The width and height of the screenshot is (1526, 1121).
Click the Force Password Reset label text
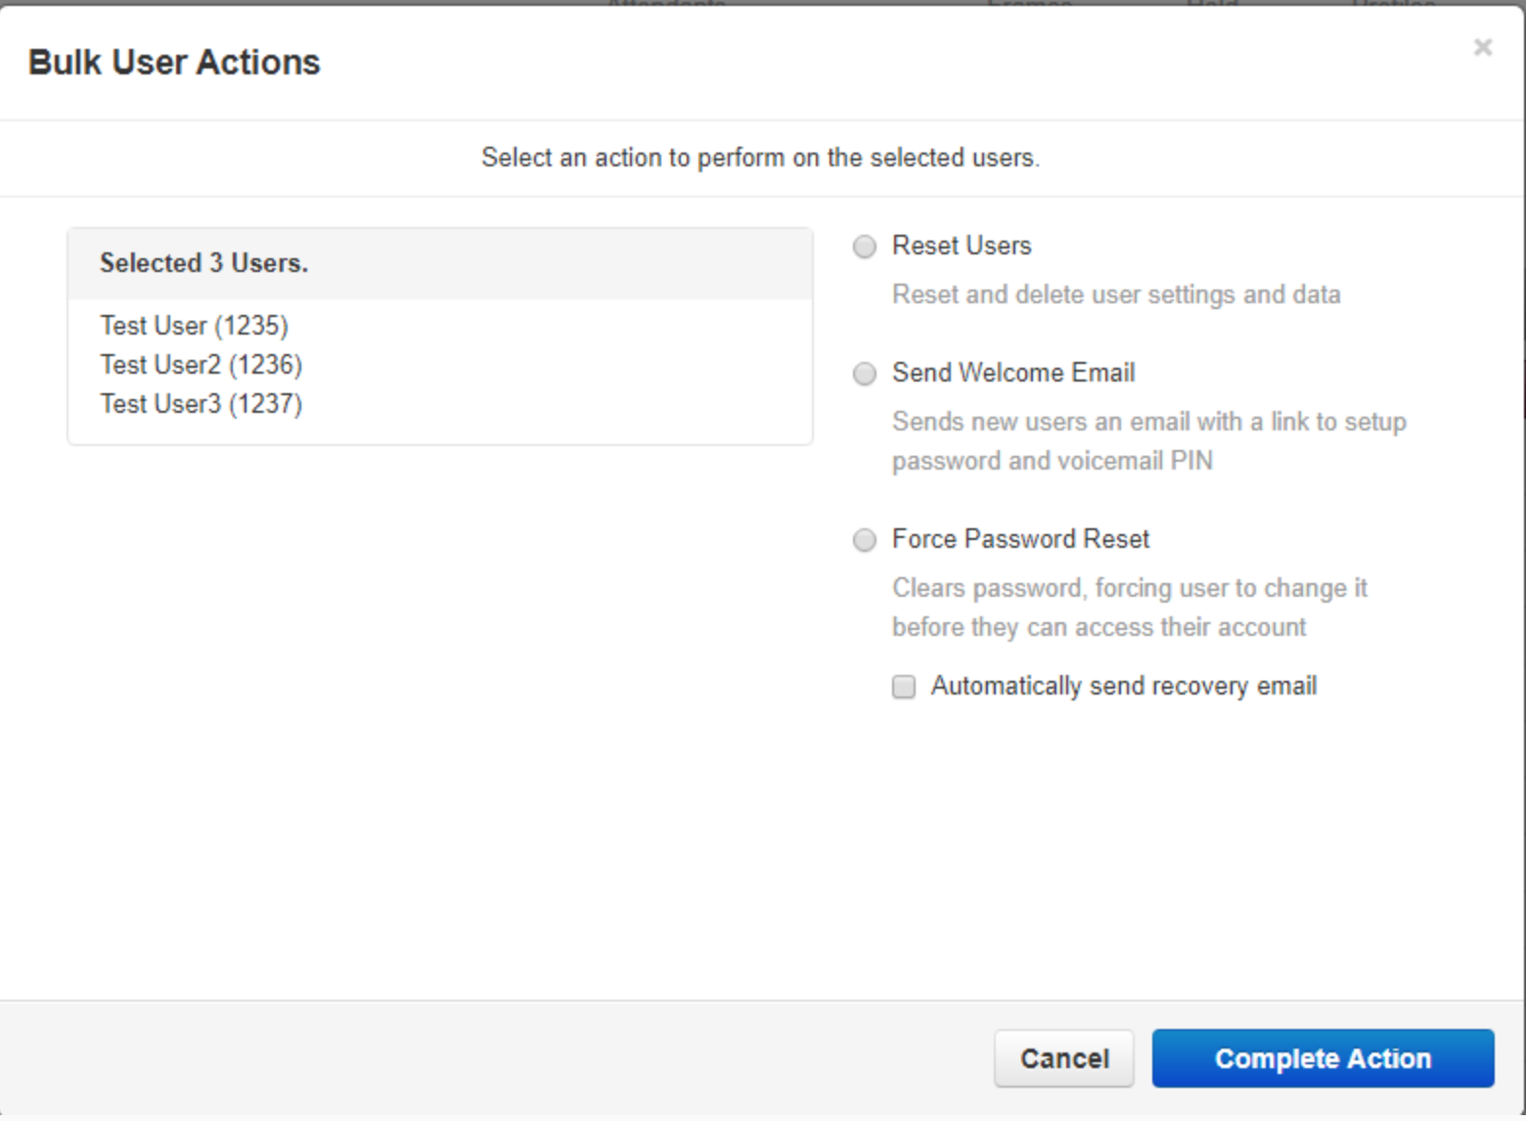(1020, 539)
